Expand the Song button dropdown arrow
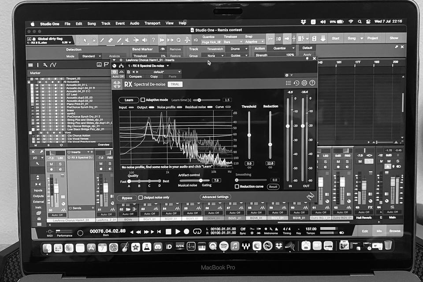The width and height of the screenshot is (423, 282). [x=361, y=38]
